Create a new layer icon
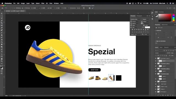This screenshot has height=99, width=176. [170, 95]
